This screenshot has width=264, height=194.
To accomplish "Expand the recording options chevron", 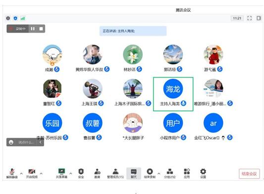I will click(x=159, y=173).
